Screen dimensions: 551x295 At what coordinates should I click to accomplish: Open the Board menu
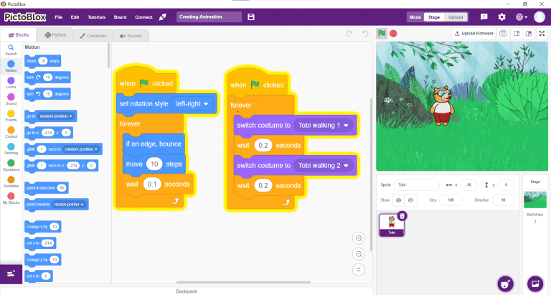pos(121,17)
